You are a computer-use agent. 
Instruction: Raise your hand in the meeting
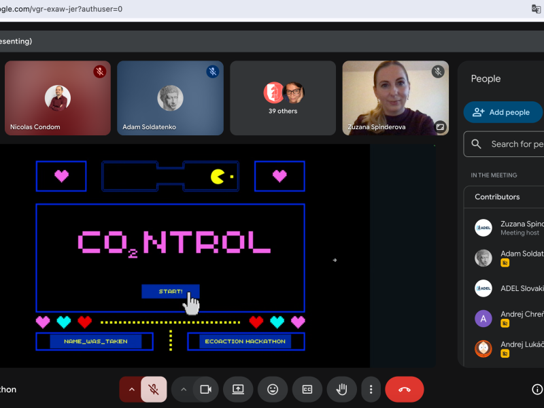(x=342, y=390)
